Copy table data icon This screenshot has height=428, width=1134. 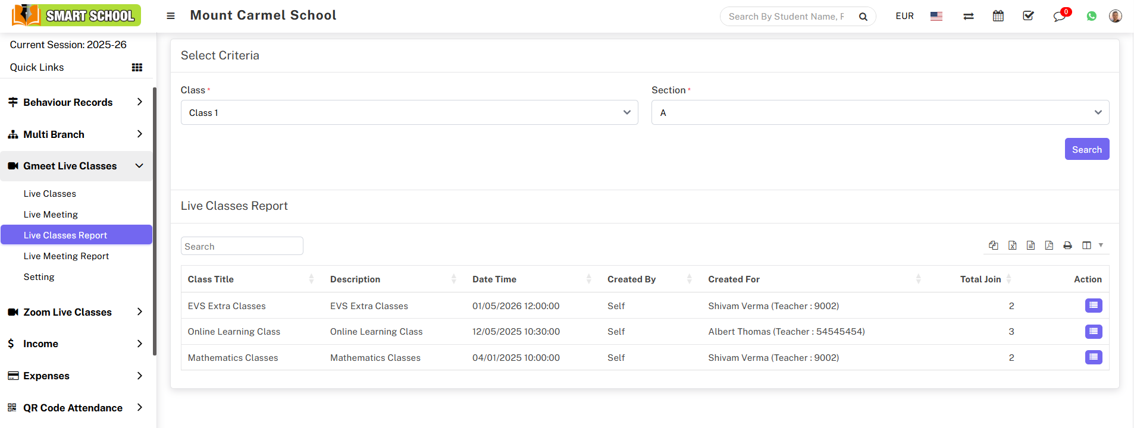(x=993, y=246)
